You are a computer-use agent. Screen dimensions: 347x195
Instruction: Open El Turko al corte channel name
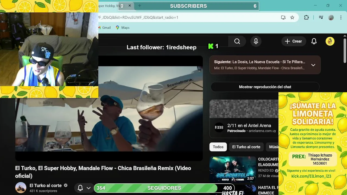[46, 186]
